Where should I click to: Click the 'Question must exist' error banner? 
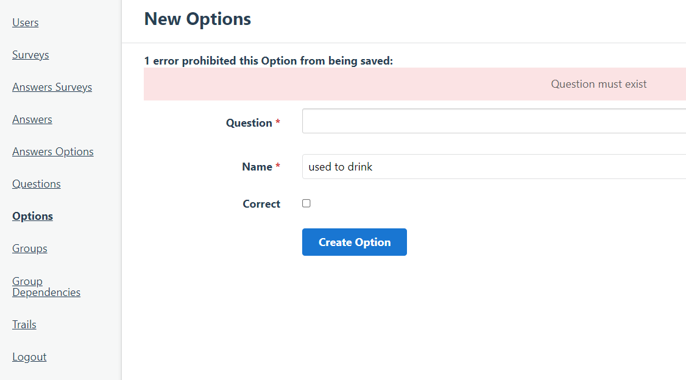click(598, 84)
